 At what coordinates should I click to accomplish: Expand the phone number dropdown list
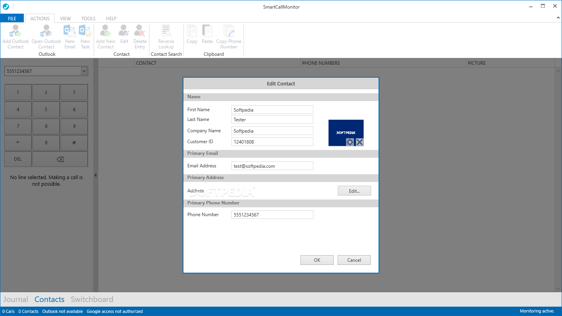pos(84,71)
